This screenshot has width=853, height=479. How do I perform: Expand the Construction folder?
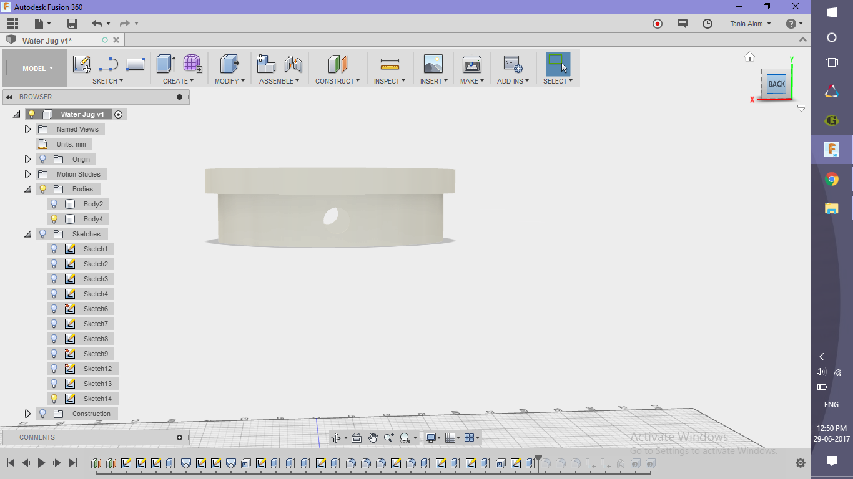click(x=27, y=414)
